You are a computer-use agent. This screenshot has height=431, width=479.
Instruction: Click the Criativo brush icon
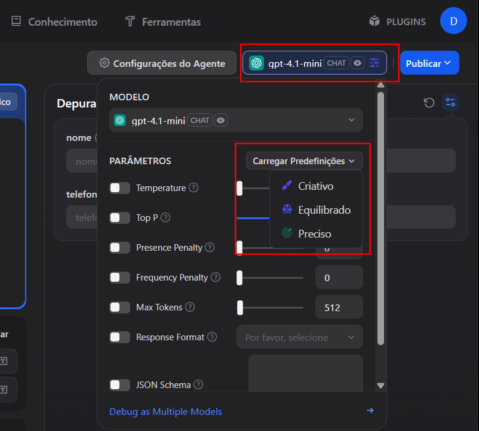click(287, 185)
